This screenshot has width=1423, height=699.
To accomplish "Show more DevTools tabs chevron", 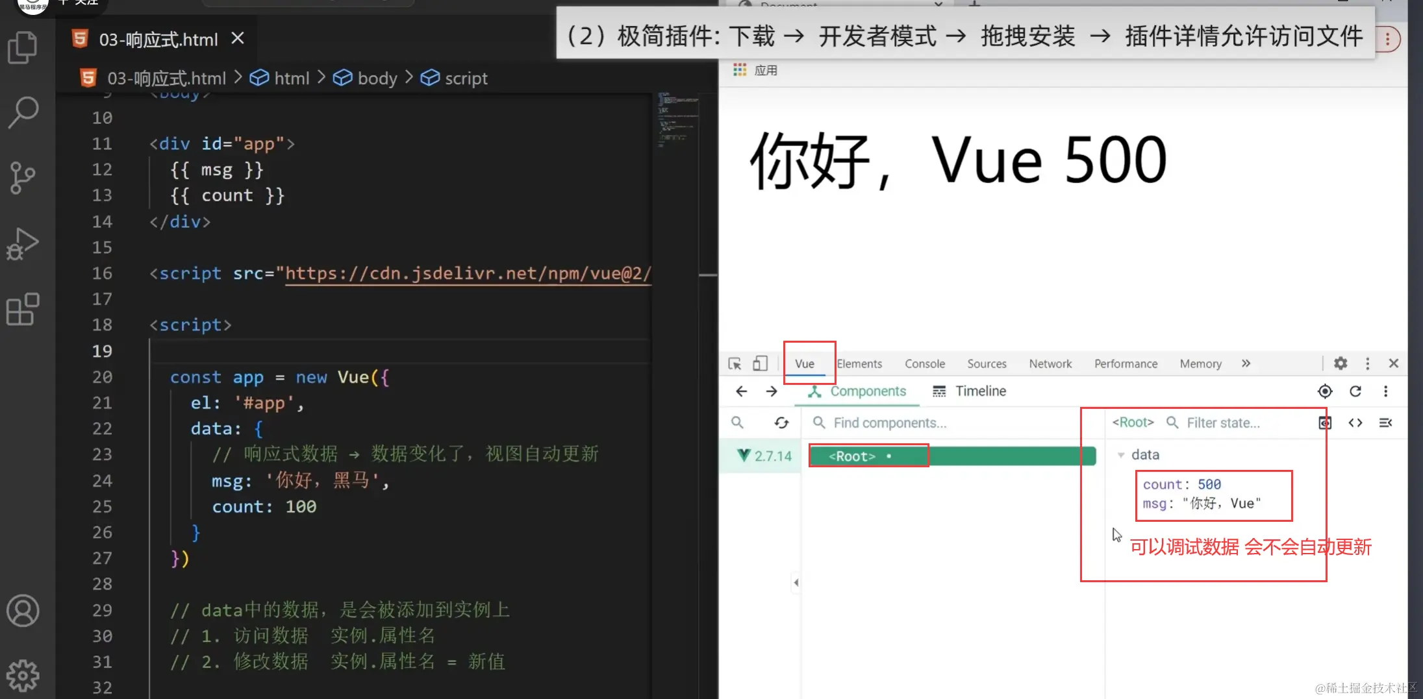I will tap(1246, 363).
